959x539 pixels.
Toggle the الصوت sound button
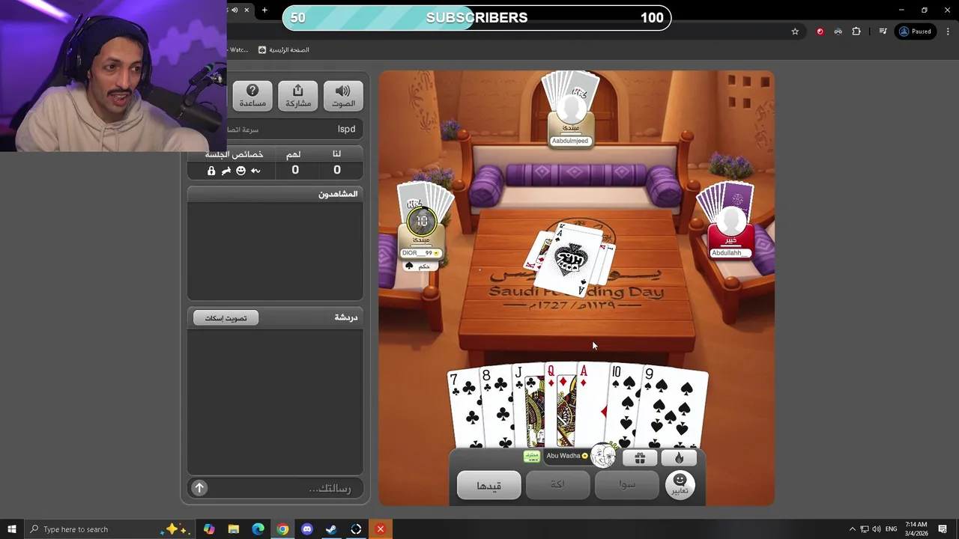pyautogui.click(x=343, y=95)
